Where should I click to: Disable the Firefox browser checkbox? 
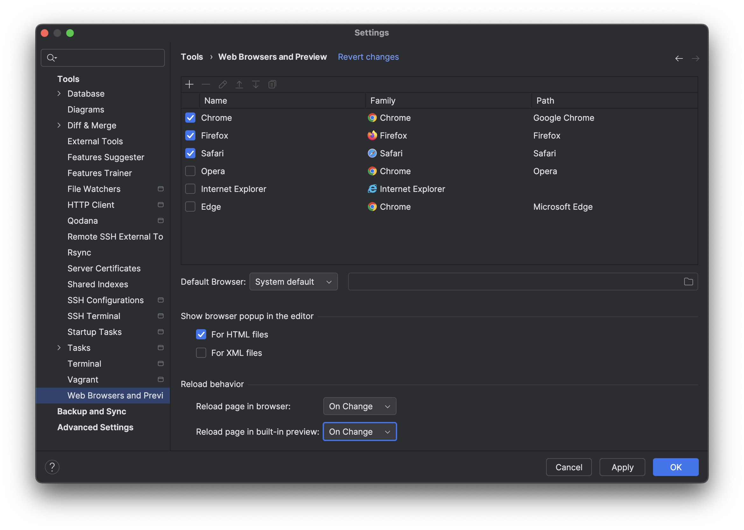[x=190, y=135]
